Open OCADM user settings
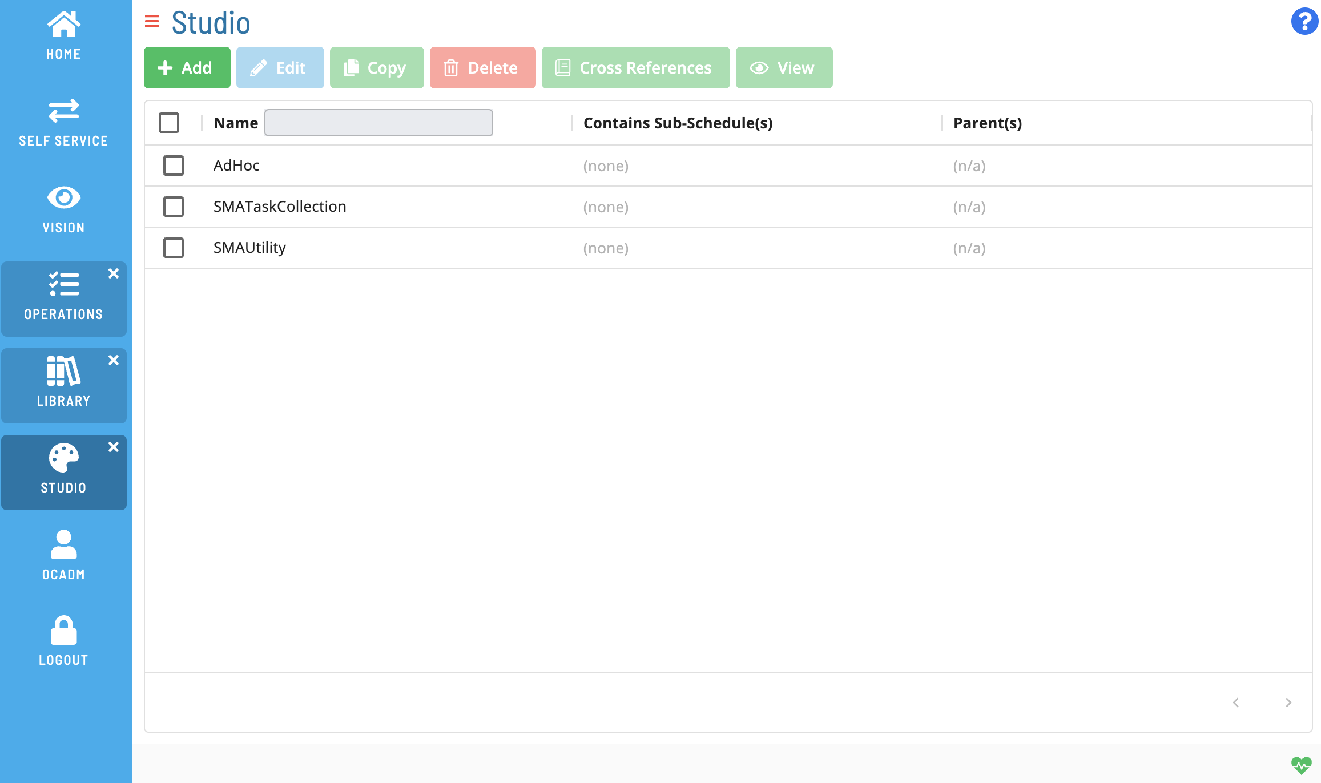This screenshot has height=783, width=1321. 62,553
